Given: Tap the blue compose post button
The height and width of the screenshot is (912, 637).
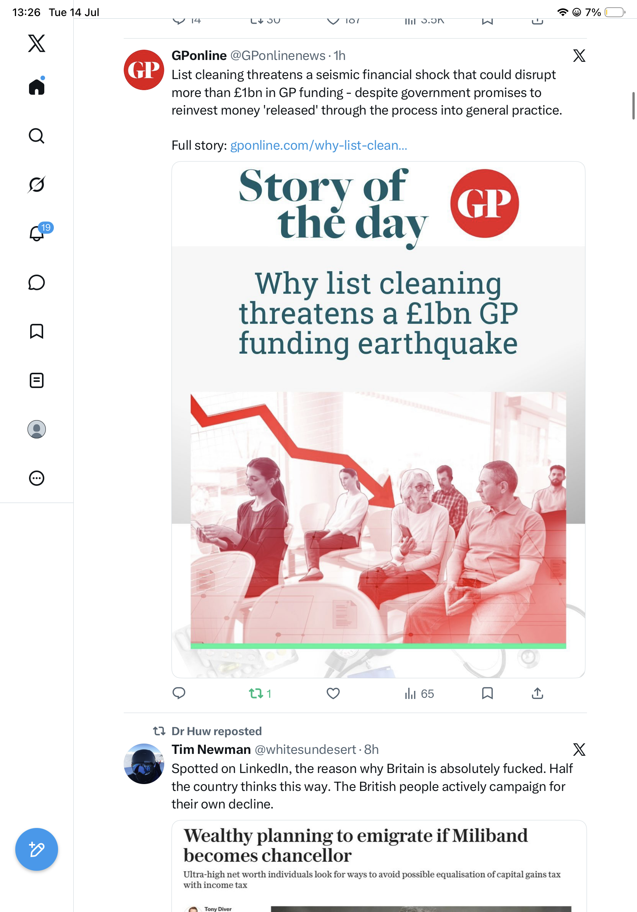Looking at the screenshot, I should tap(37, 849).
